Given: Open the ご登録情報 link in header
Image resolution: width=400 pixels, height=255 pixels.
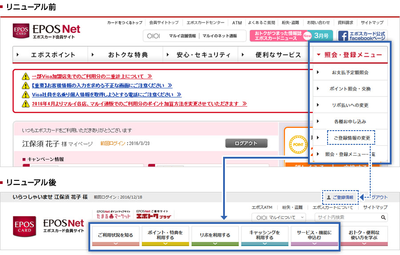Looking at the screenshot, I should pyautogui.click(x=340, y=197).
